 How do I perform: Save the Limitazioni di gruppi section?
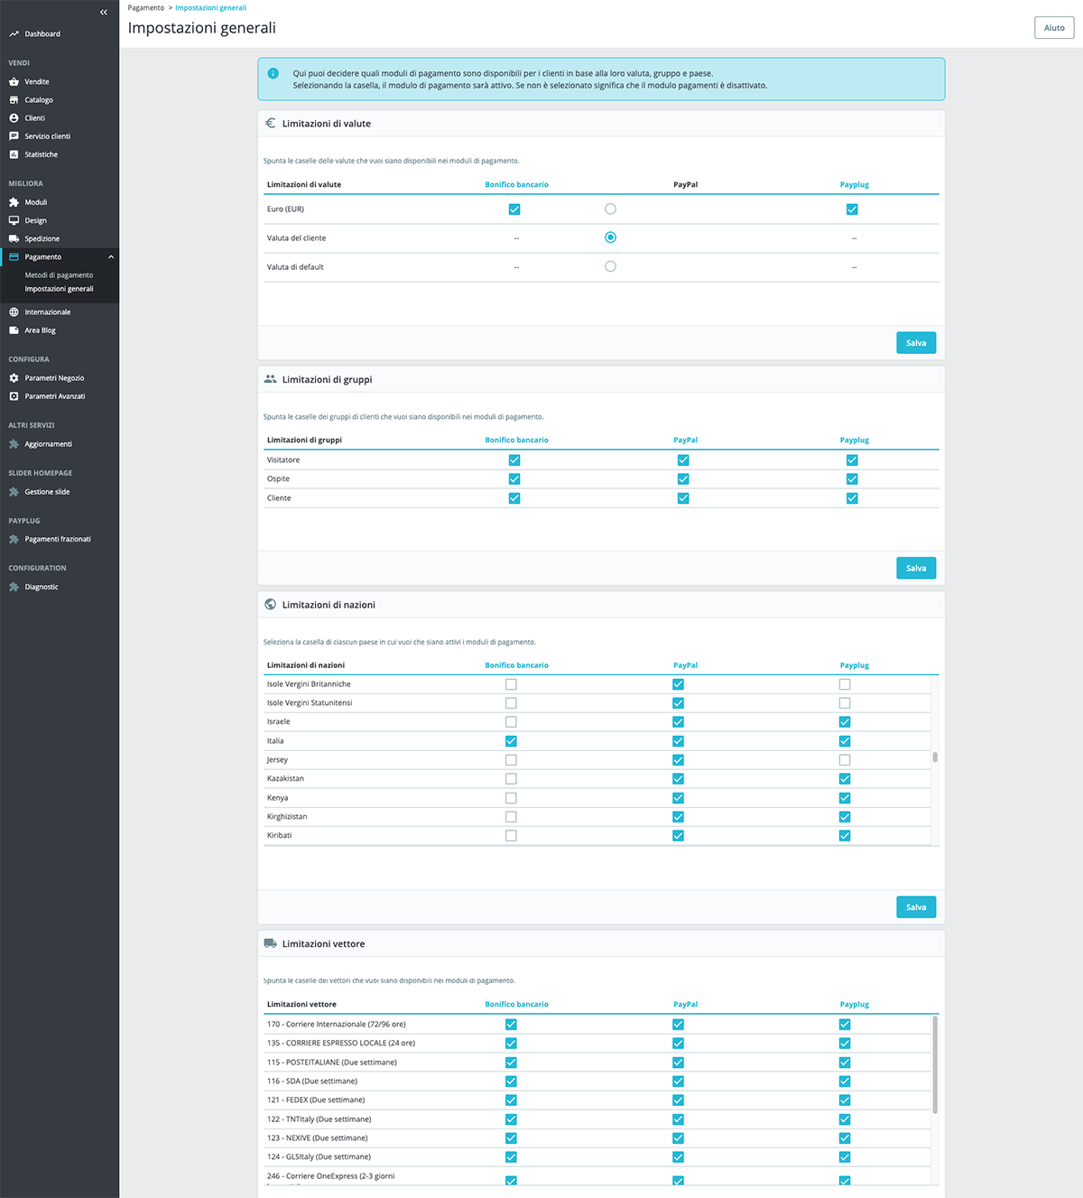[916, 568]
